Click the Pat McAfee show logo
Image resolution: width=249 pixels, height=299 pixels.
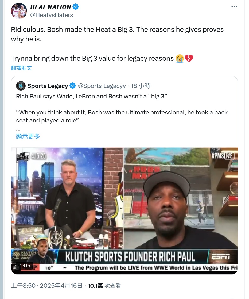tap(23, 157)
